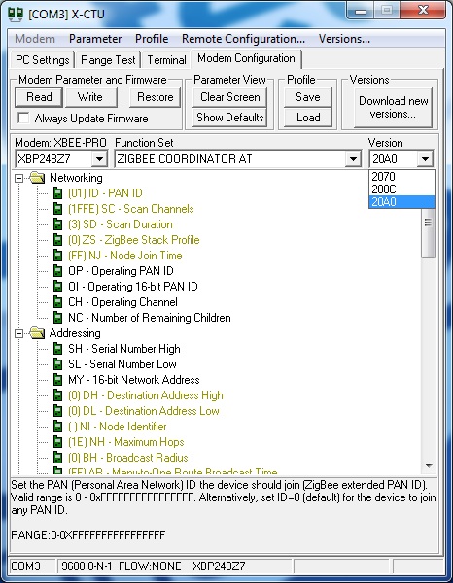Open the Modem XBP24BZ7 dropdown

pos(99,159)
